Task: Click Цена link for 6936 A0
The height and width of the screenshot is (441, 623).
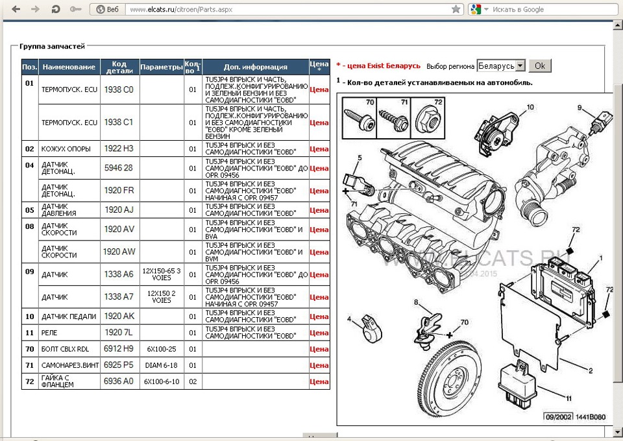Action: [319, 382]
